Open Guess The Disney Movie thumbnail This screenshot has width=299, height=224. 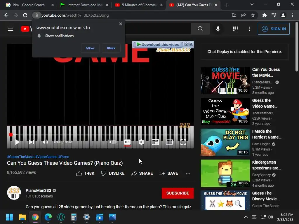tap(225, 200)
